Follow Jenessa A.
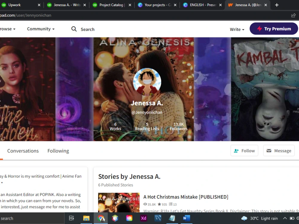 point(244,151)
